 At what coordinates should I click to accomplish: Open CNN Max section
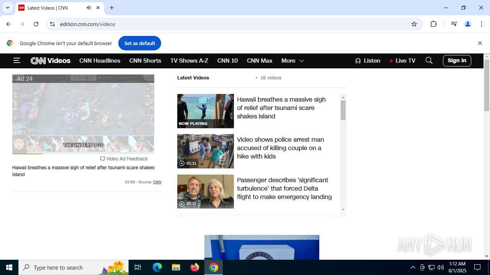[260, 61]
